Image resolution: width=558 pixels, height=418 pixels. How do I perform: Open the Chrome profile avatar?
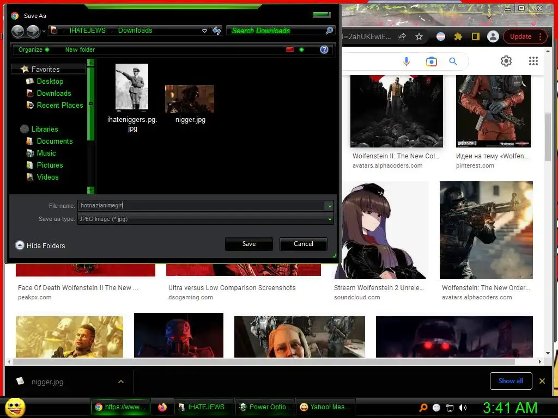[493, 36]
